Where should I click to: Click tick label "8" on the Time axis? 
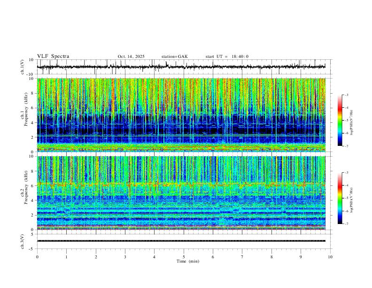click(x=271, y=257)
